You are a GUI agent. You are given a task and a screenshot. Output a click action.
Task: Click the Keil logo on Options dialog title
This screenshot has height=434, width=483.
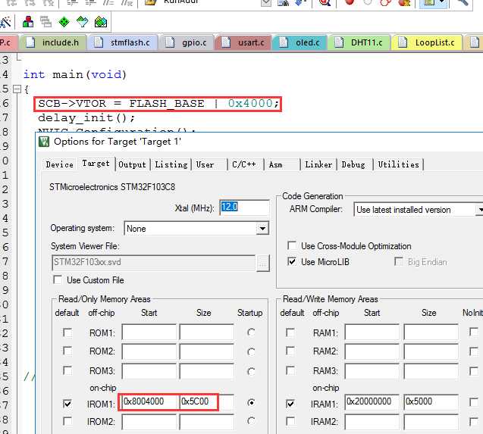44,142
